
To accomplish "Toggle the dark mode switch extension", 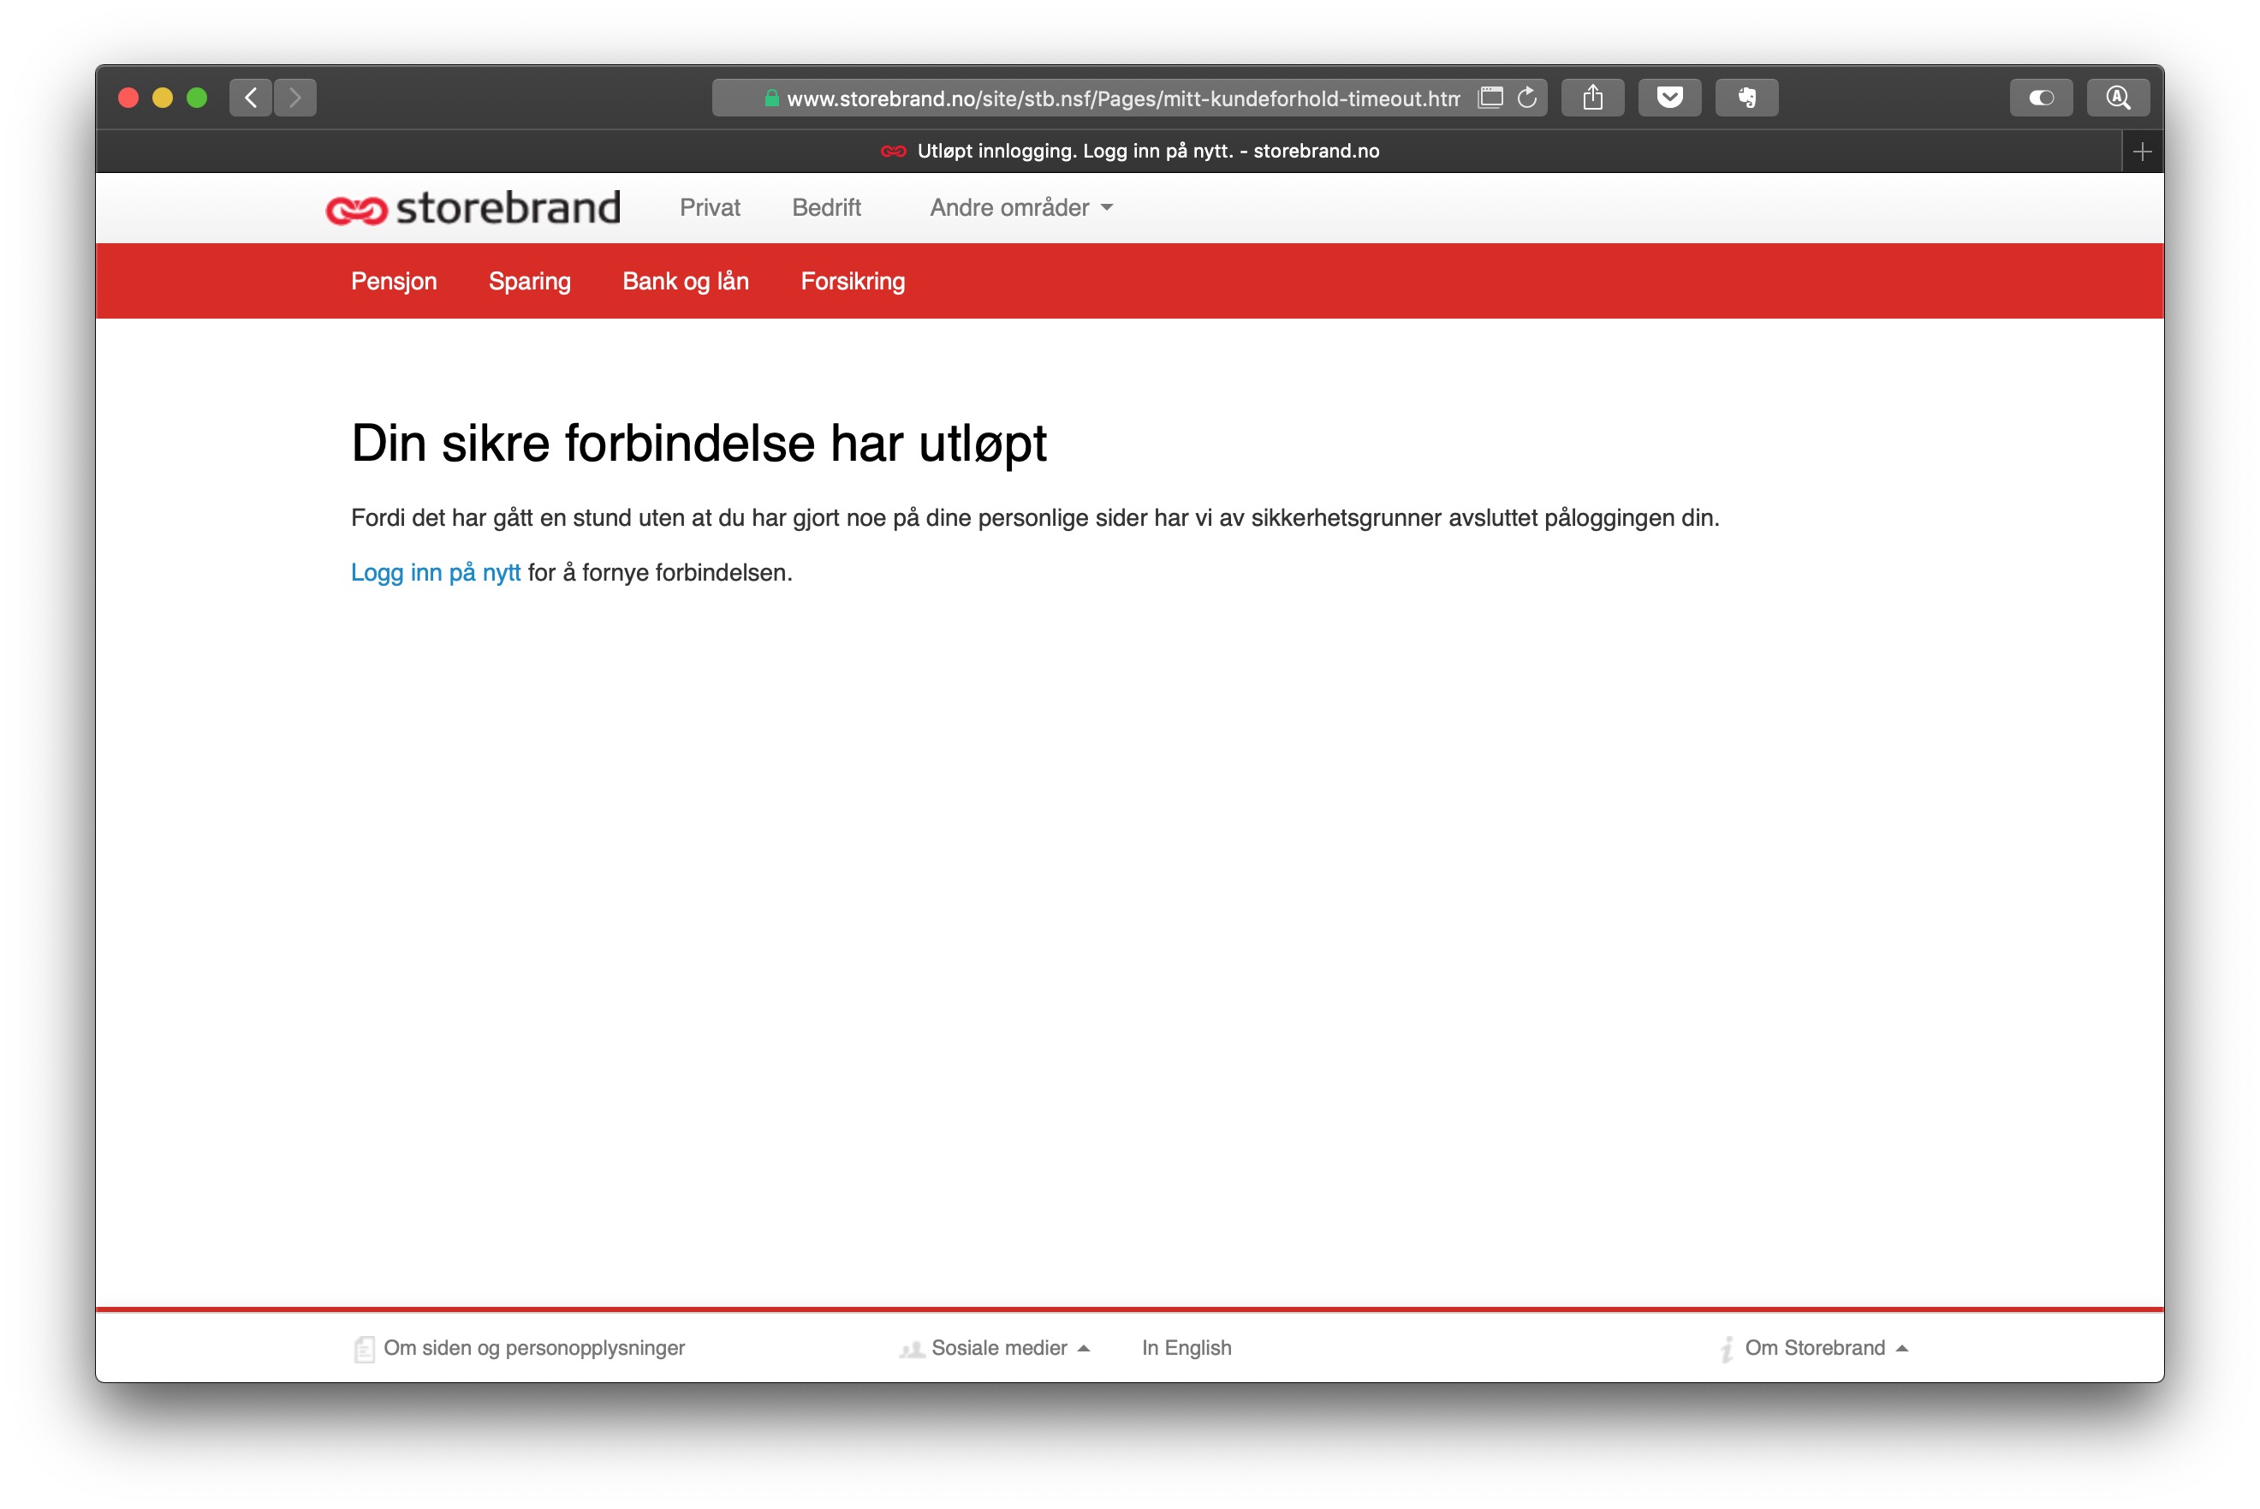I will point(2041,97).
